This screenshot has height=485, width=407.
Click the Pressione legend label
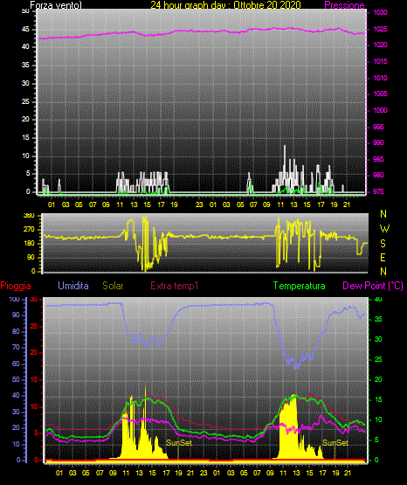click(344, 5)
